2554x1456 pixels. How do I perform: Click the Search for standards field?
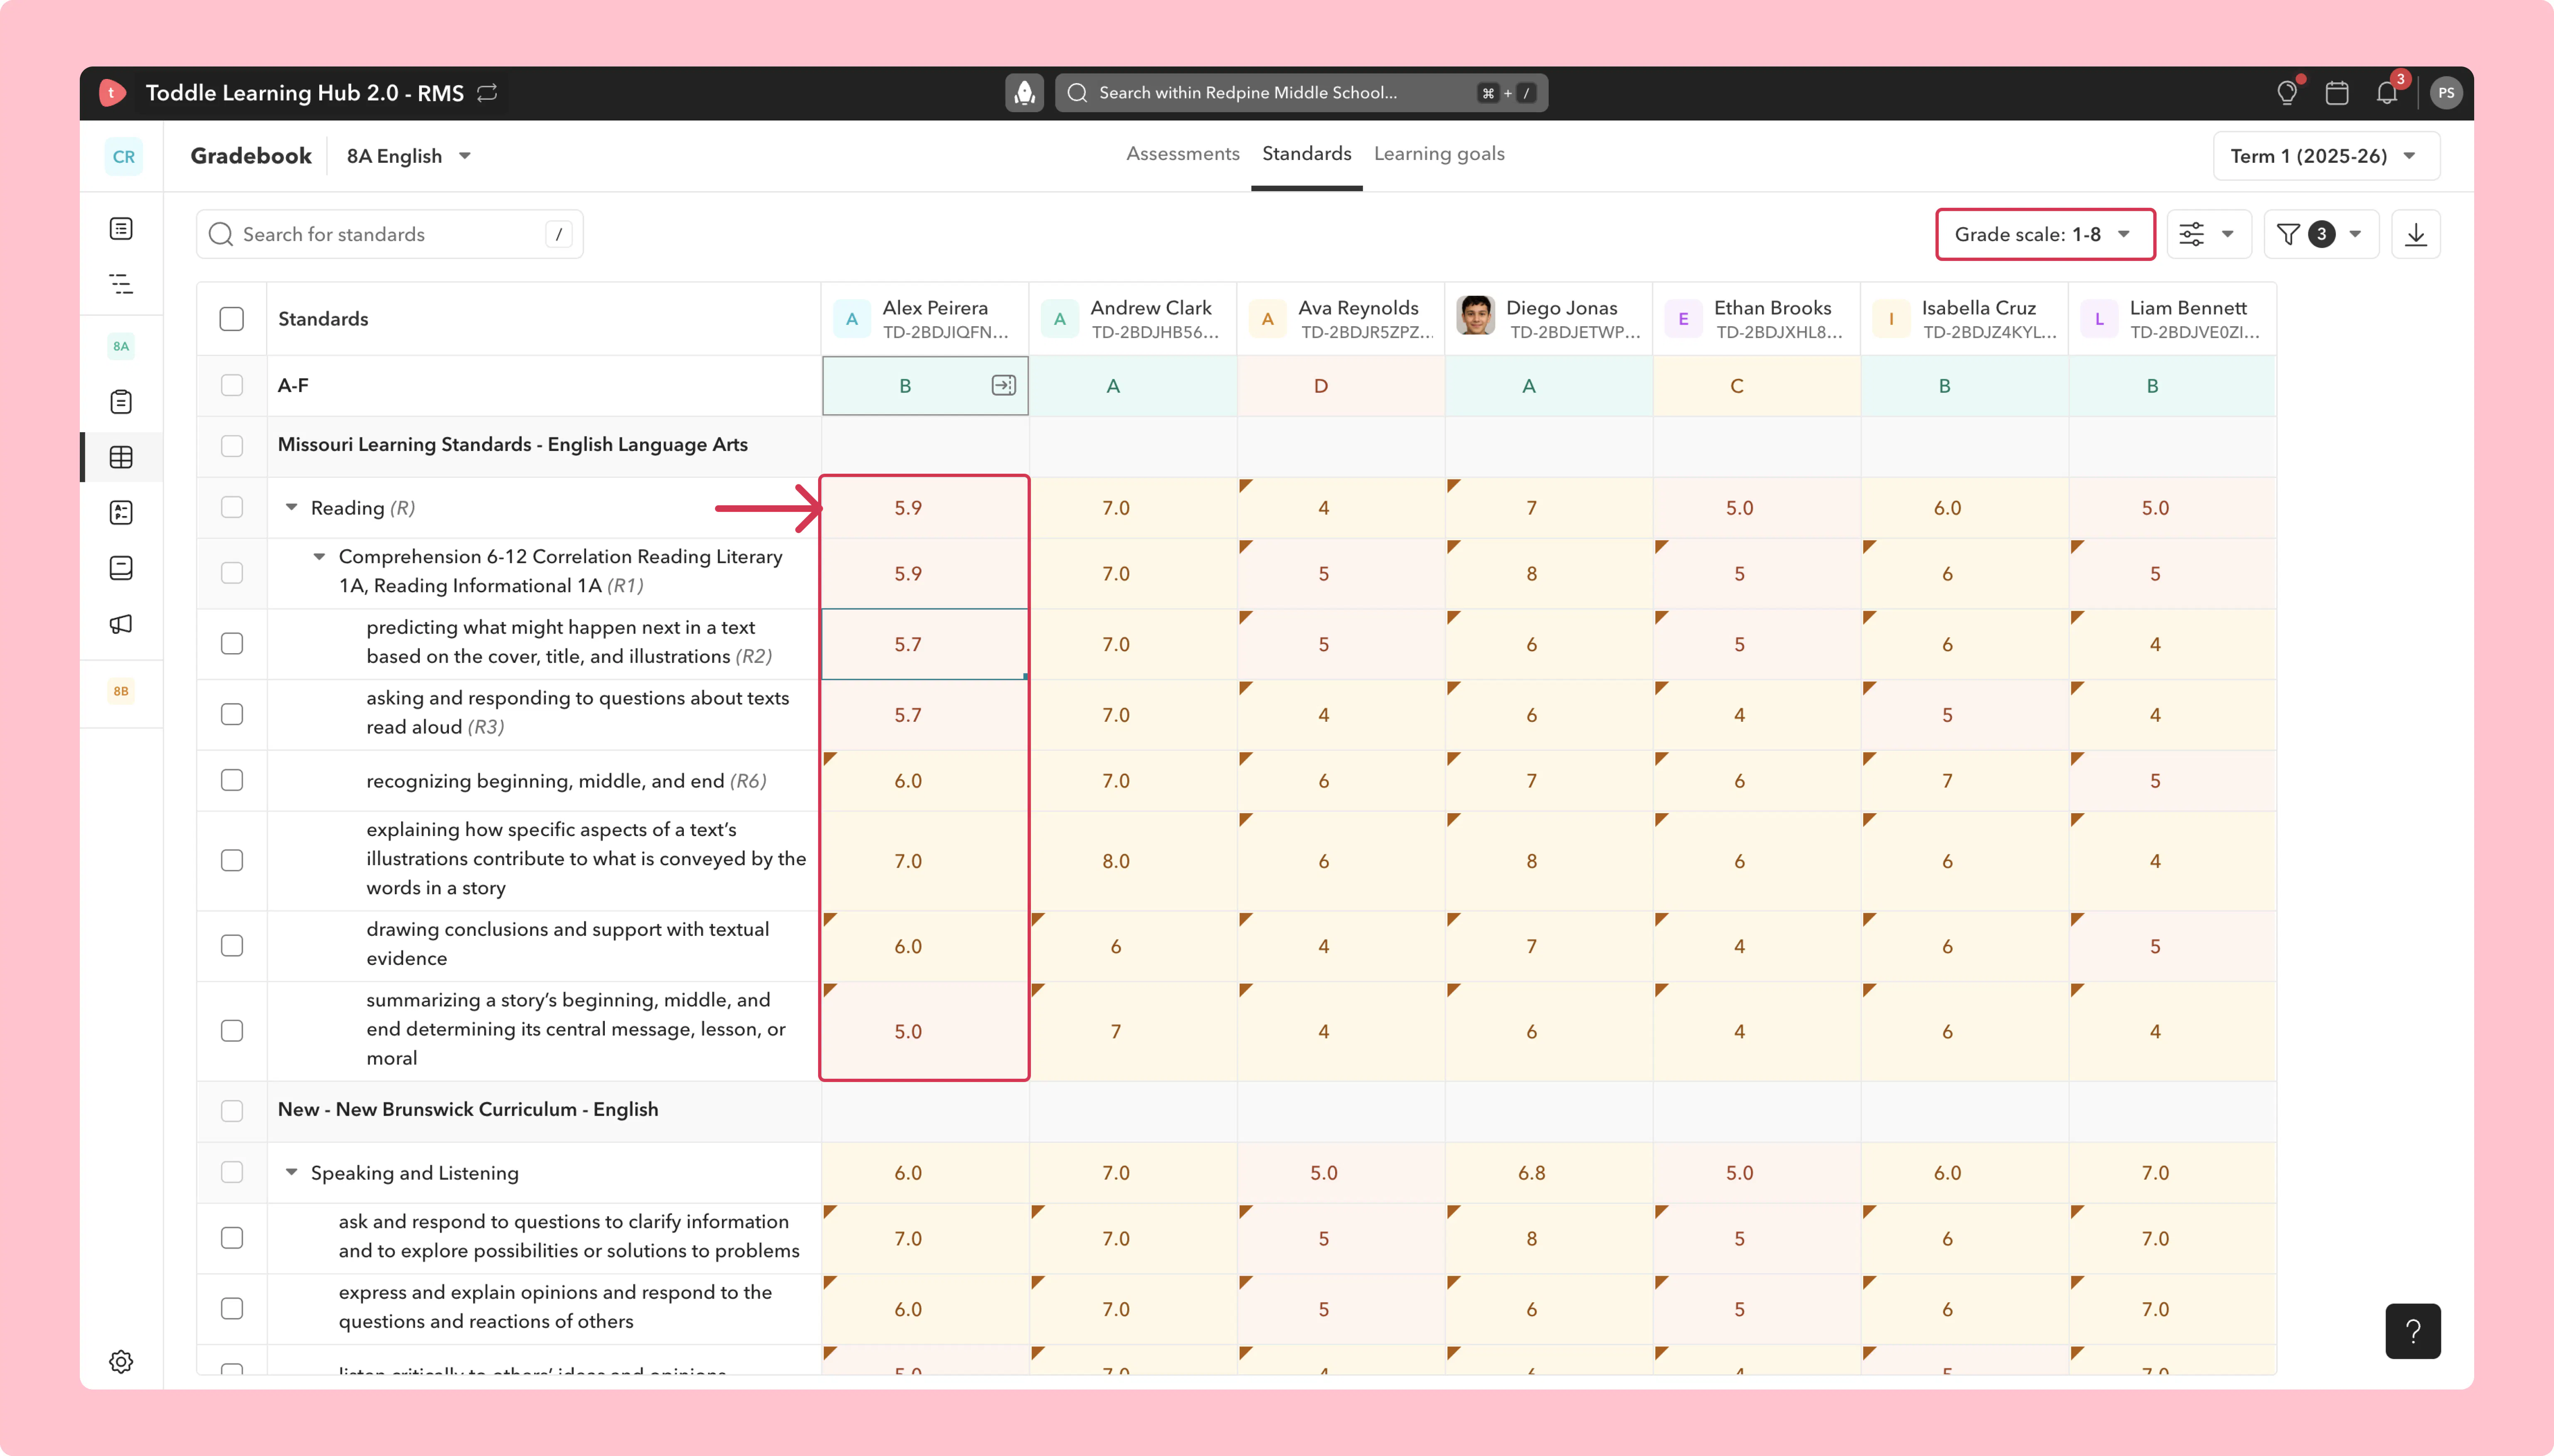pos(390,235)
